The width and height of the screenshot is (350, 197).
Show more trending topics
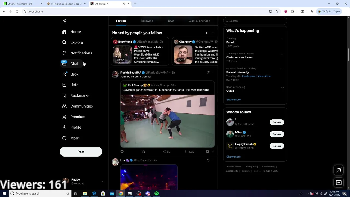tap(234, 100)
